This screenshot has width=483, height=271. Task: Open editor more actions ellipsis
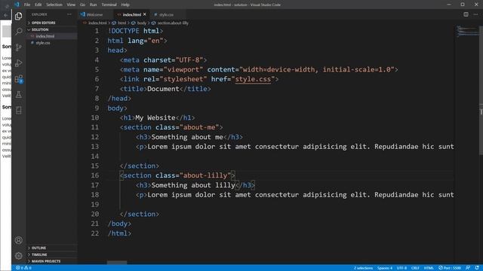coord(476,14)
